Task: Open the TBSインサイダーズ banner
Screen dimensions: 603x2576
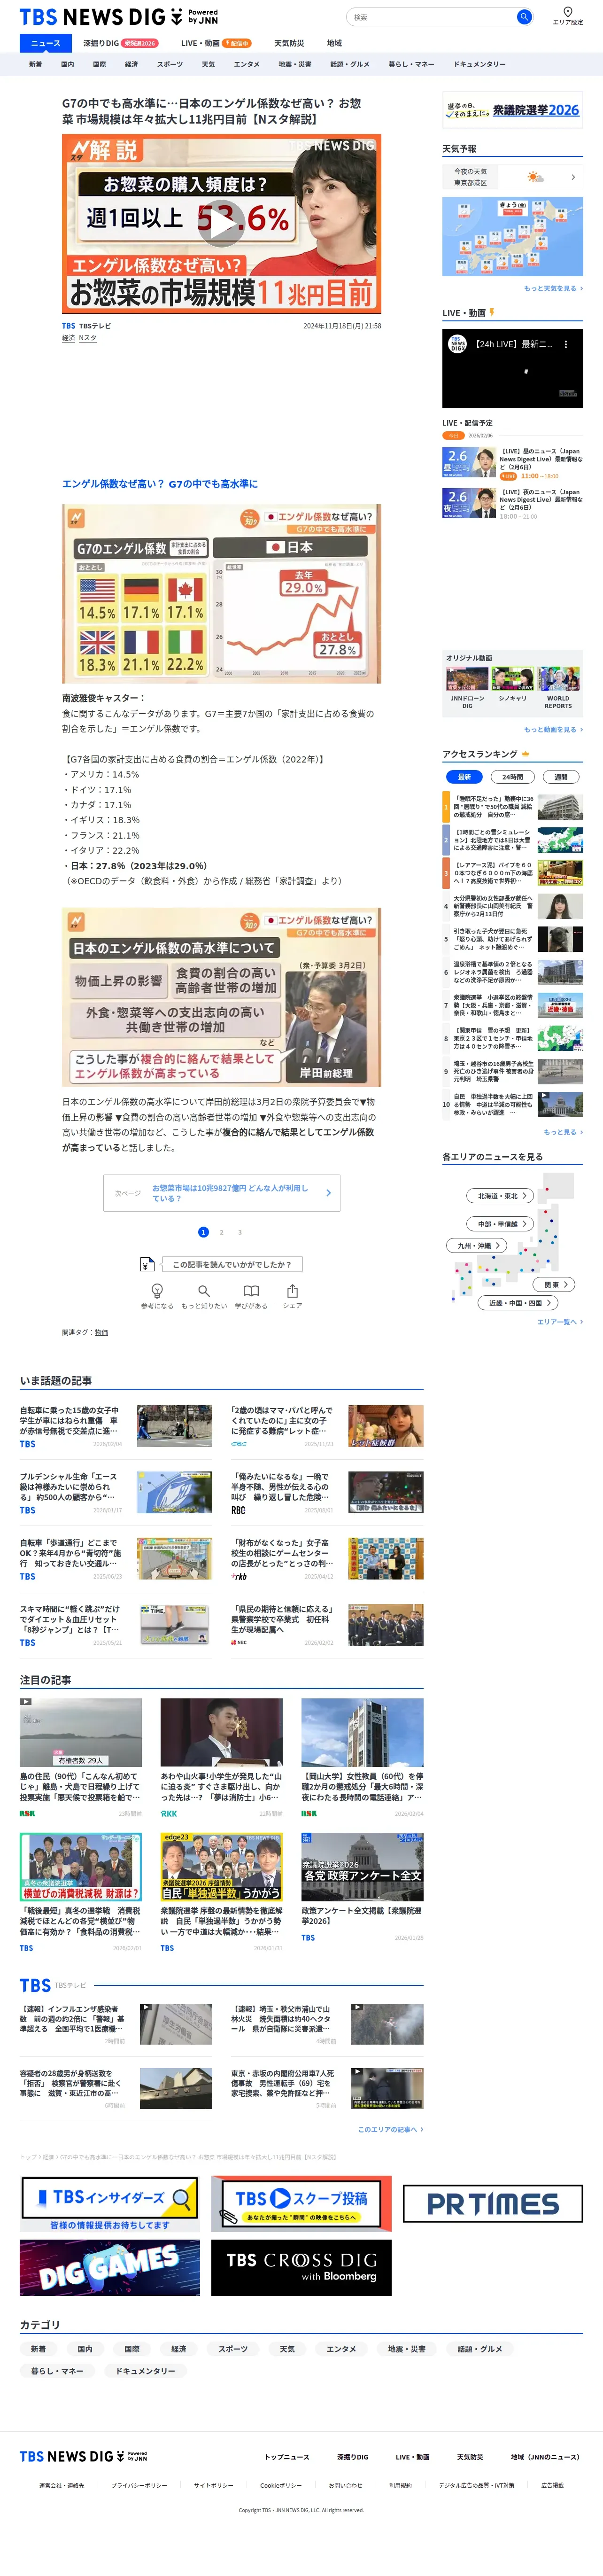Action: (110, 2203)
